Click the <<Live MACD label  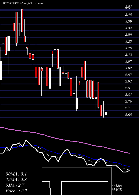(117, 188)
